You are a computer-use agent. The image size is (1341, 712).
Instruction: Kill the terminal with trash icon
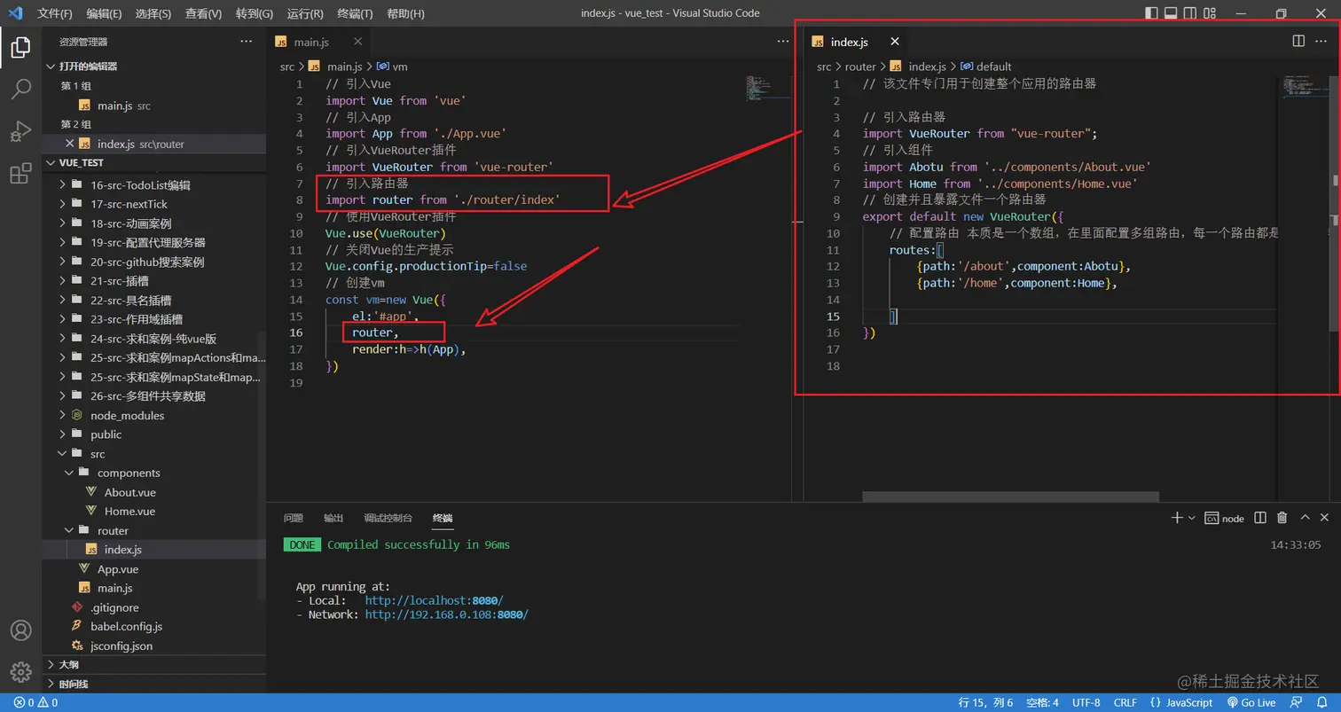click(1282, 518)
